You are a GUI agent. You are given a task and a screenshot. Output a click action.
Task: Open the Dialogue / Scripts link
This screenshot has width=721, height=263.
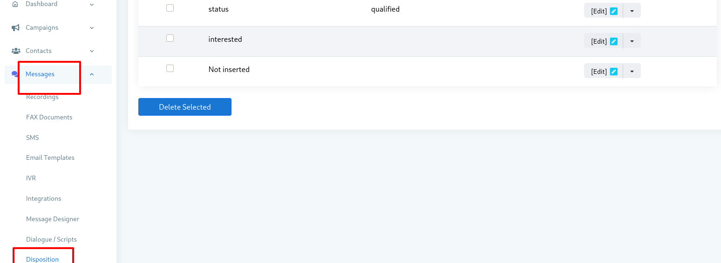(x=51, y=239)
